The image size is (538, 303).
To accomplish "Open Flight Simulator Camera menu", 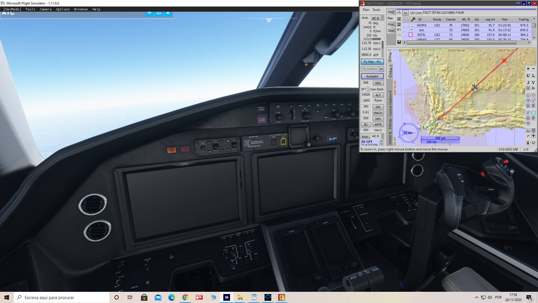I will (46, 9).
